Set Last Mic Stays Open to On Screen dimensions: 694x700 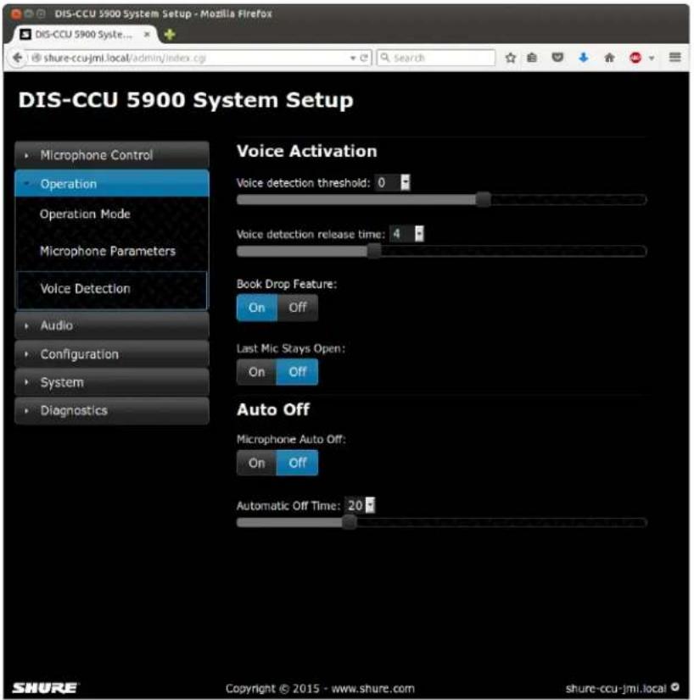(x=257, y=372)
